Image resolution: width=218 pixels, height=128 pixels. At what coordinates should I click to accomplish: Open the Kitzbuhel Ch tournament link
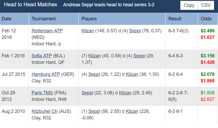point(44,111)
